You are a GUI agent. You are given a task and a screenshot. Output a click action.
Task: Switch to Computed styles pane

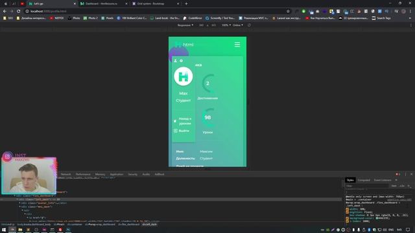point(364,180)
